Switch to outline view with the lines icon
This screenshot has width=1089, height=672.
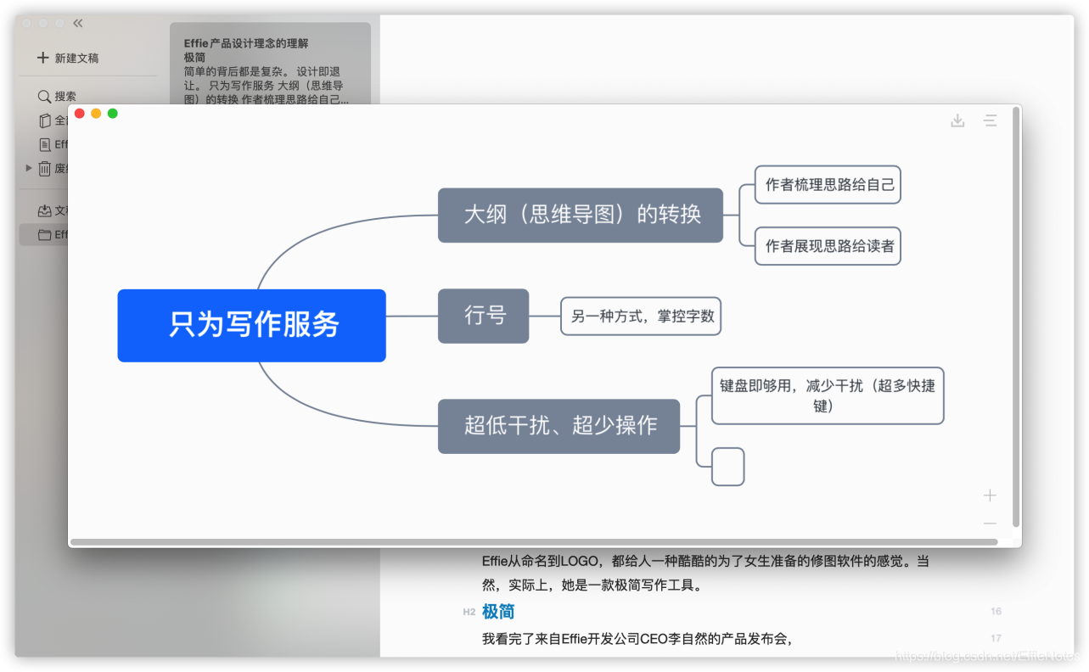coord(990,120)
